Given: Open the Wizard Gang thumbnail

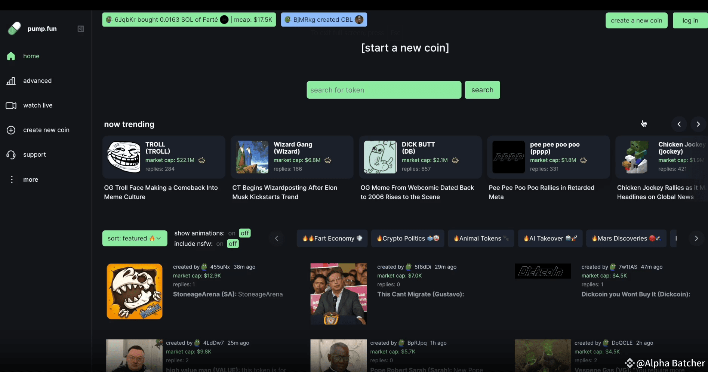Looking at the screenshot, I should pyautogui.click(x=252, y=157).
